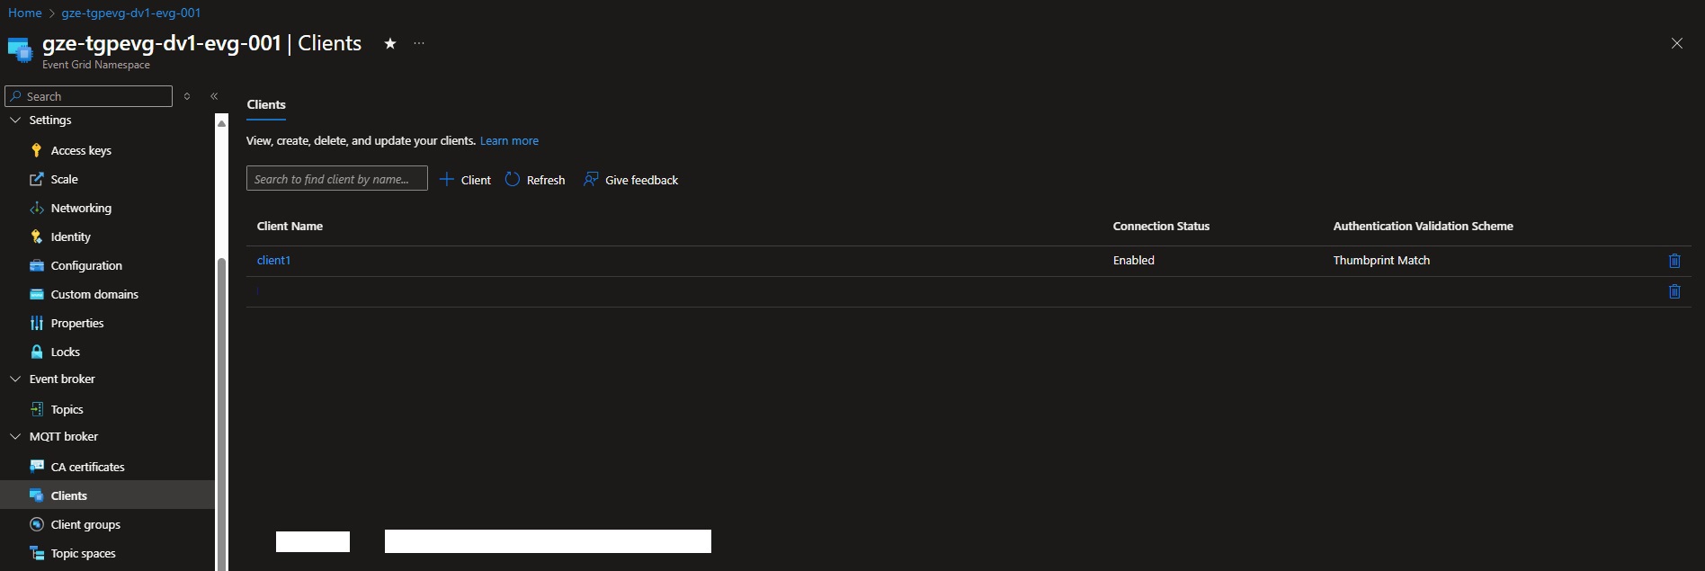Go to Home in the breadcrumb

click(25, 13)
